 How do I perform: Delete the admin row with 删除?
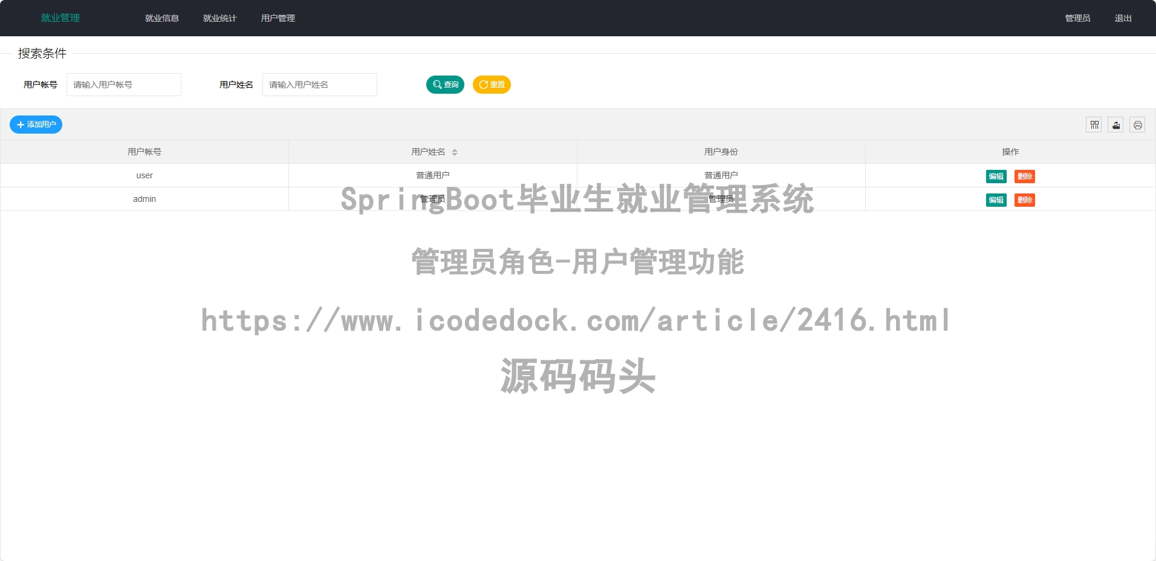click(1024, 200)
